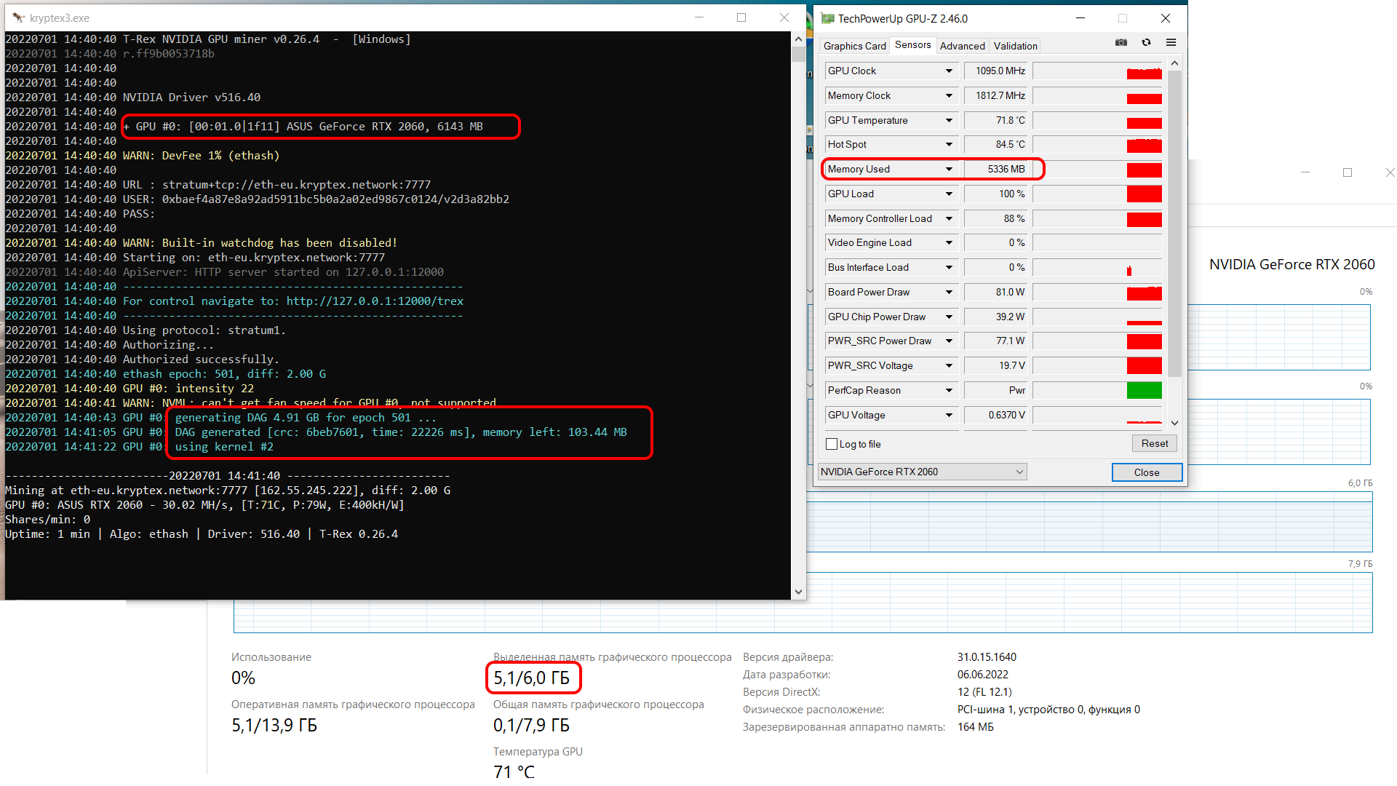Open the Memory Clock sensor dropdown

point(949,95)
